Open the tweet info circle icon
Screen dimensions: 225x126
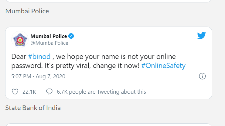202,76
